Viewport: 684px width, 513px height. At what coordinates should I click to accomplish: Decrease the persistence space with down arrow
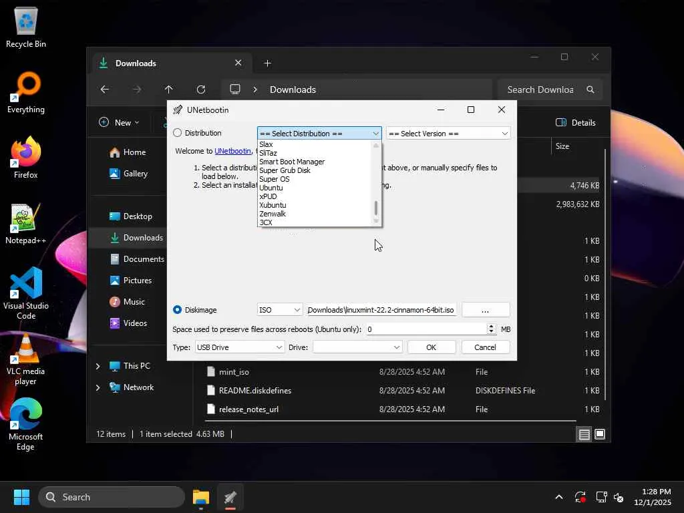click(491, 332)
